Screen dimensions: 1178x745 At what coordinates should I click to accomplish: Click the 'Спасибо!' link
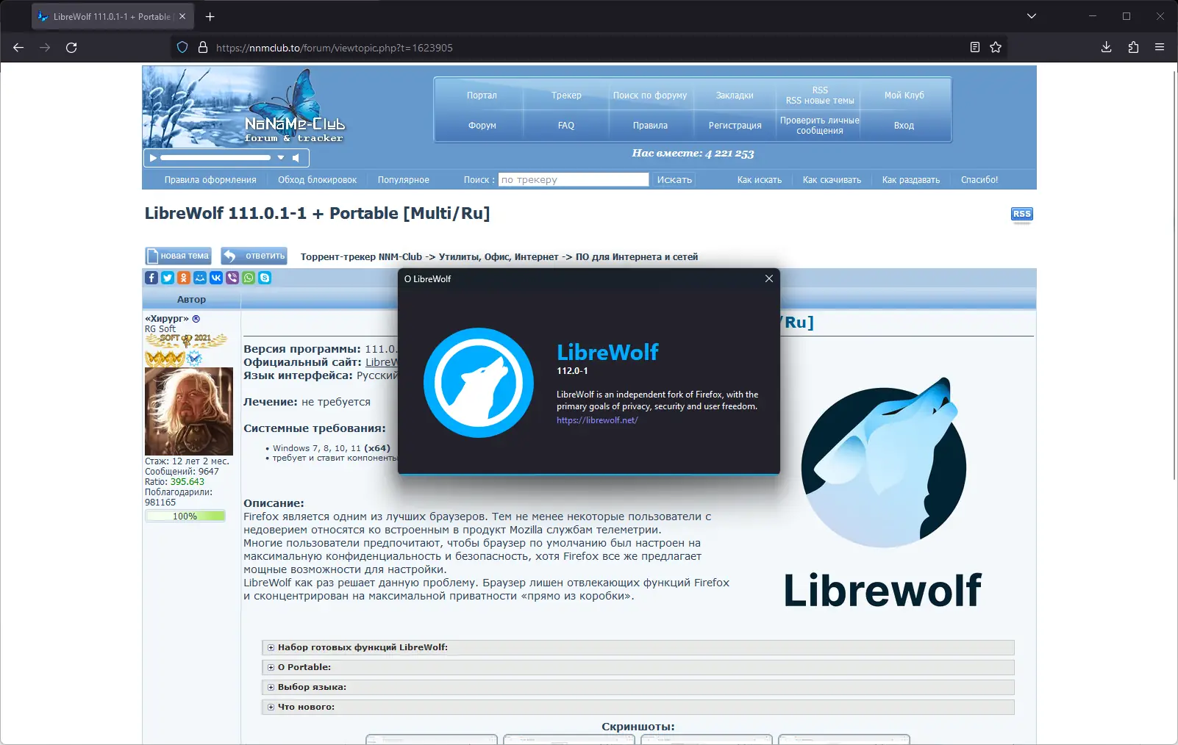click(x=979, y=180)
